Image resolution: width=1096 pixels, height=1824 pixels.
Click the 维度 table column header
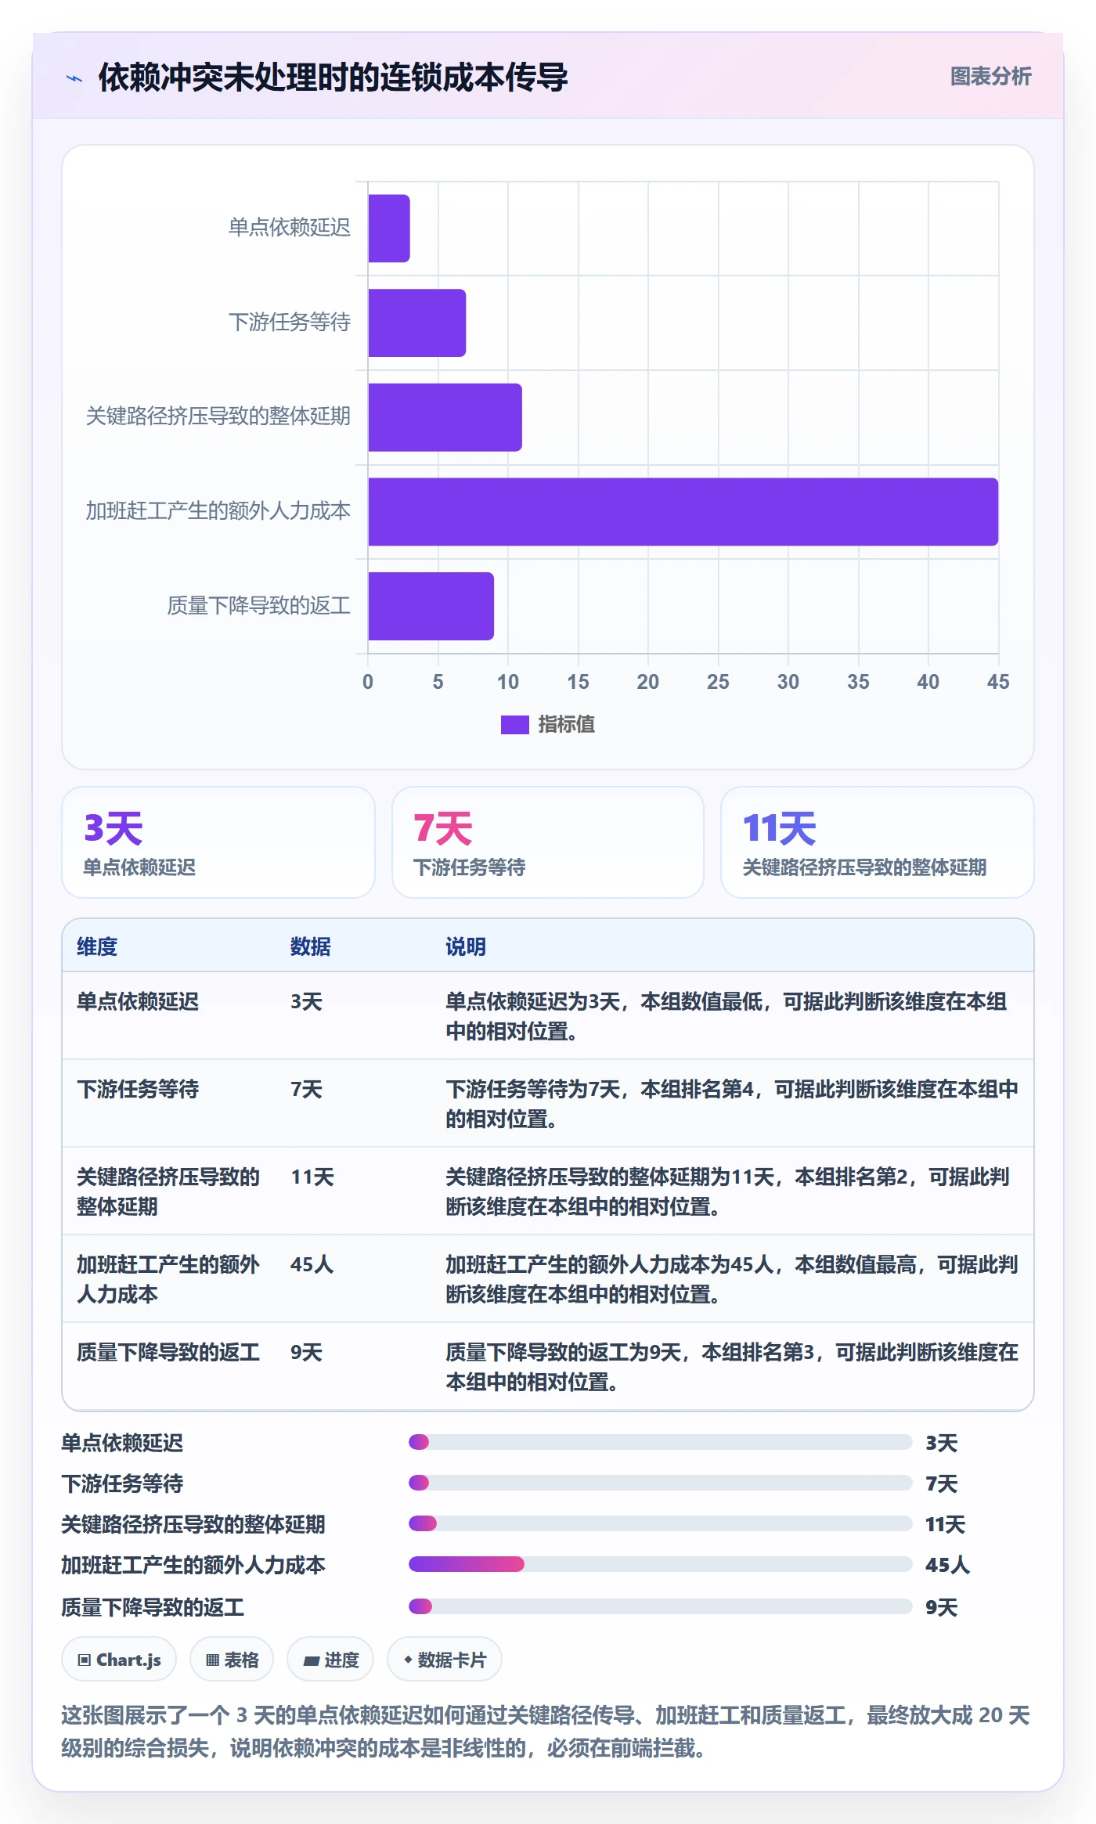[x=97, y=946]
